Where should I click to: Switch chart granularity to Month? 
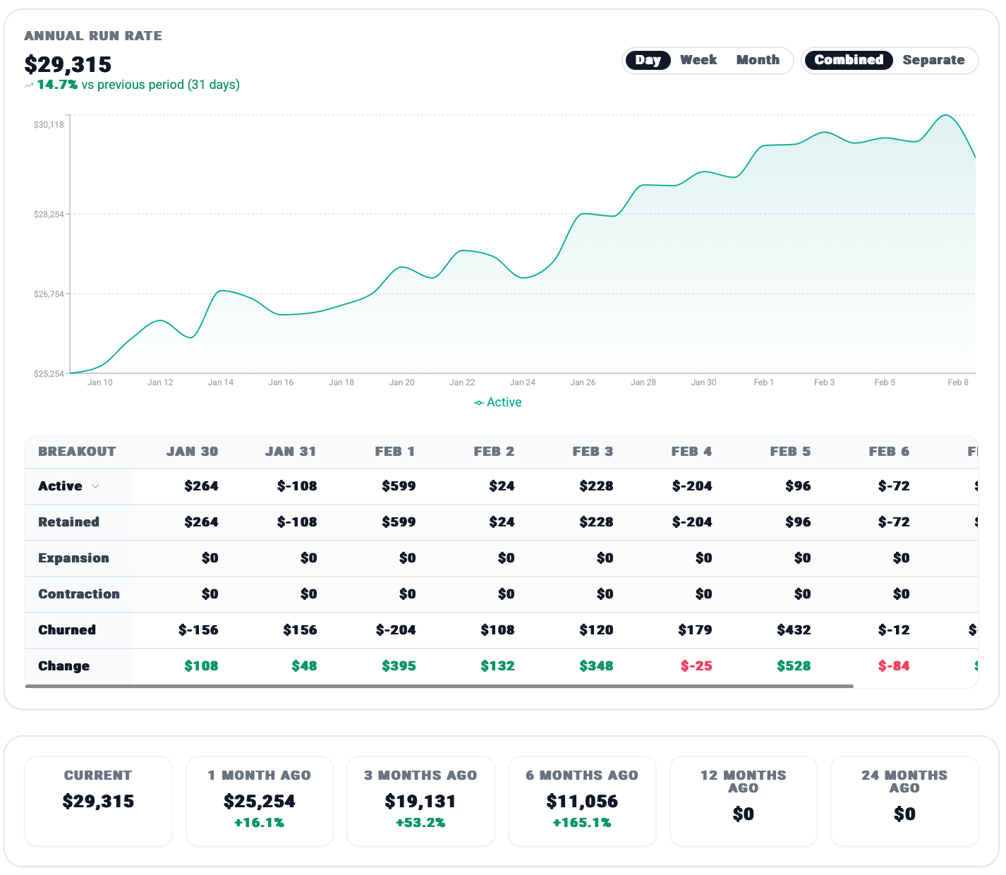[x=758, y=60]
